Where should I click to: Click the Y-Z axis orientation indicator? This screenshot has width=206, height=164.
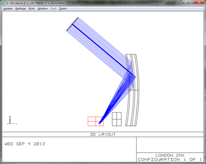pos(12,120)
